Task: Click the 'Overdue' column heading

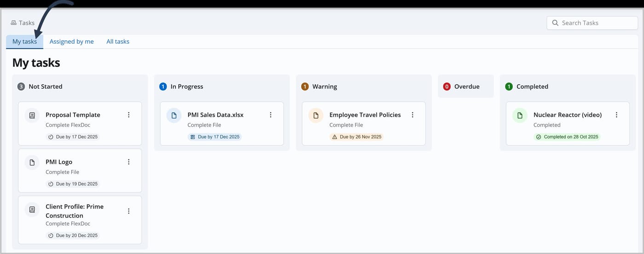Action: [467, 86]
